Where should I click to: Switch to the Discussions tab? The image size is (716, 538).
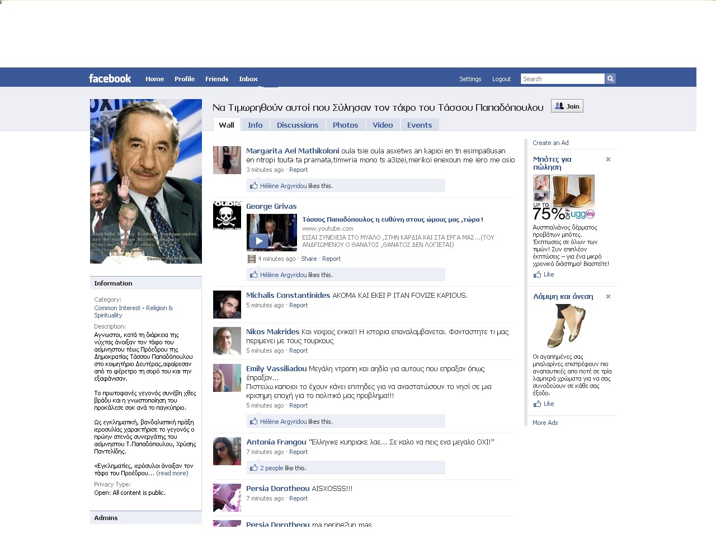(x=298, y=125)
